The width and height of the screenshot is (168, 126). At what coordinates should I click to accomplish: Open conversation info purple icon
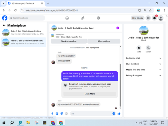118,28
